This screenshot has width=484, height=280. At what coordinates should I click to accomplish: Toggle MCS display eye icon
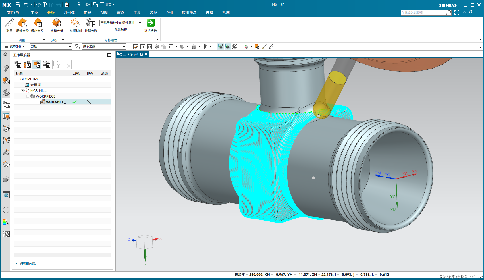221,47
